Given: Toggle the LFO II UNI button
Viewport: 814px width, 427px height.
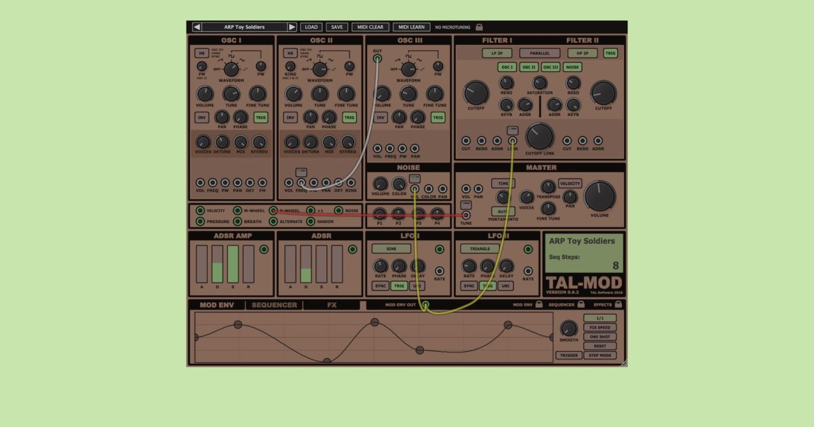Looking at the screenshot, I should (x=505, y=286).
